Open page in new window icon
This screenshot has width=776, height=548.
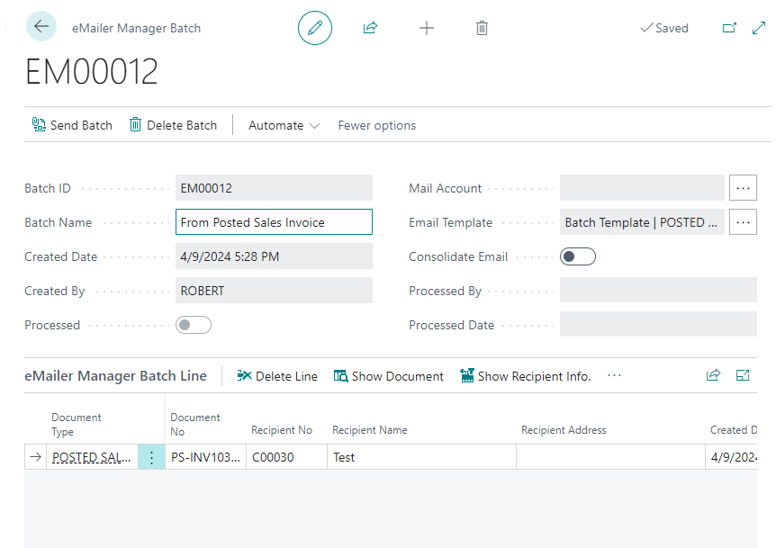pyautogui.click(x=729, y=28)
